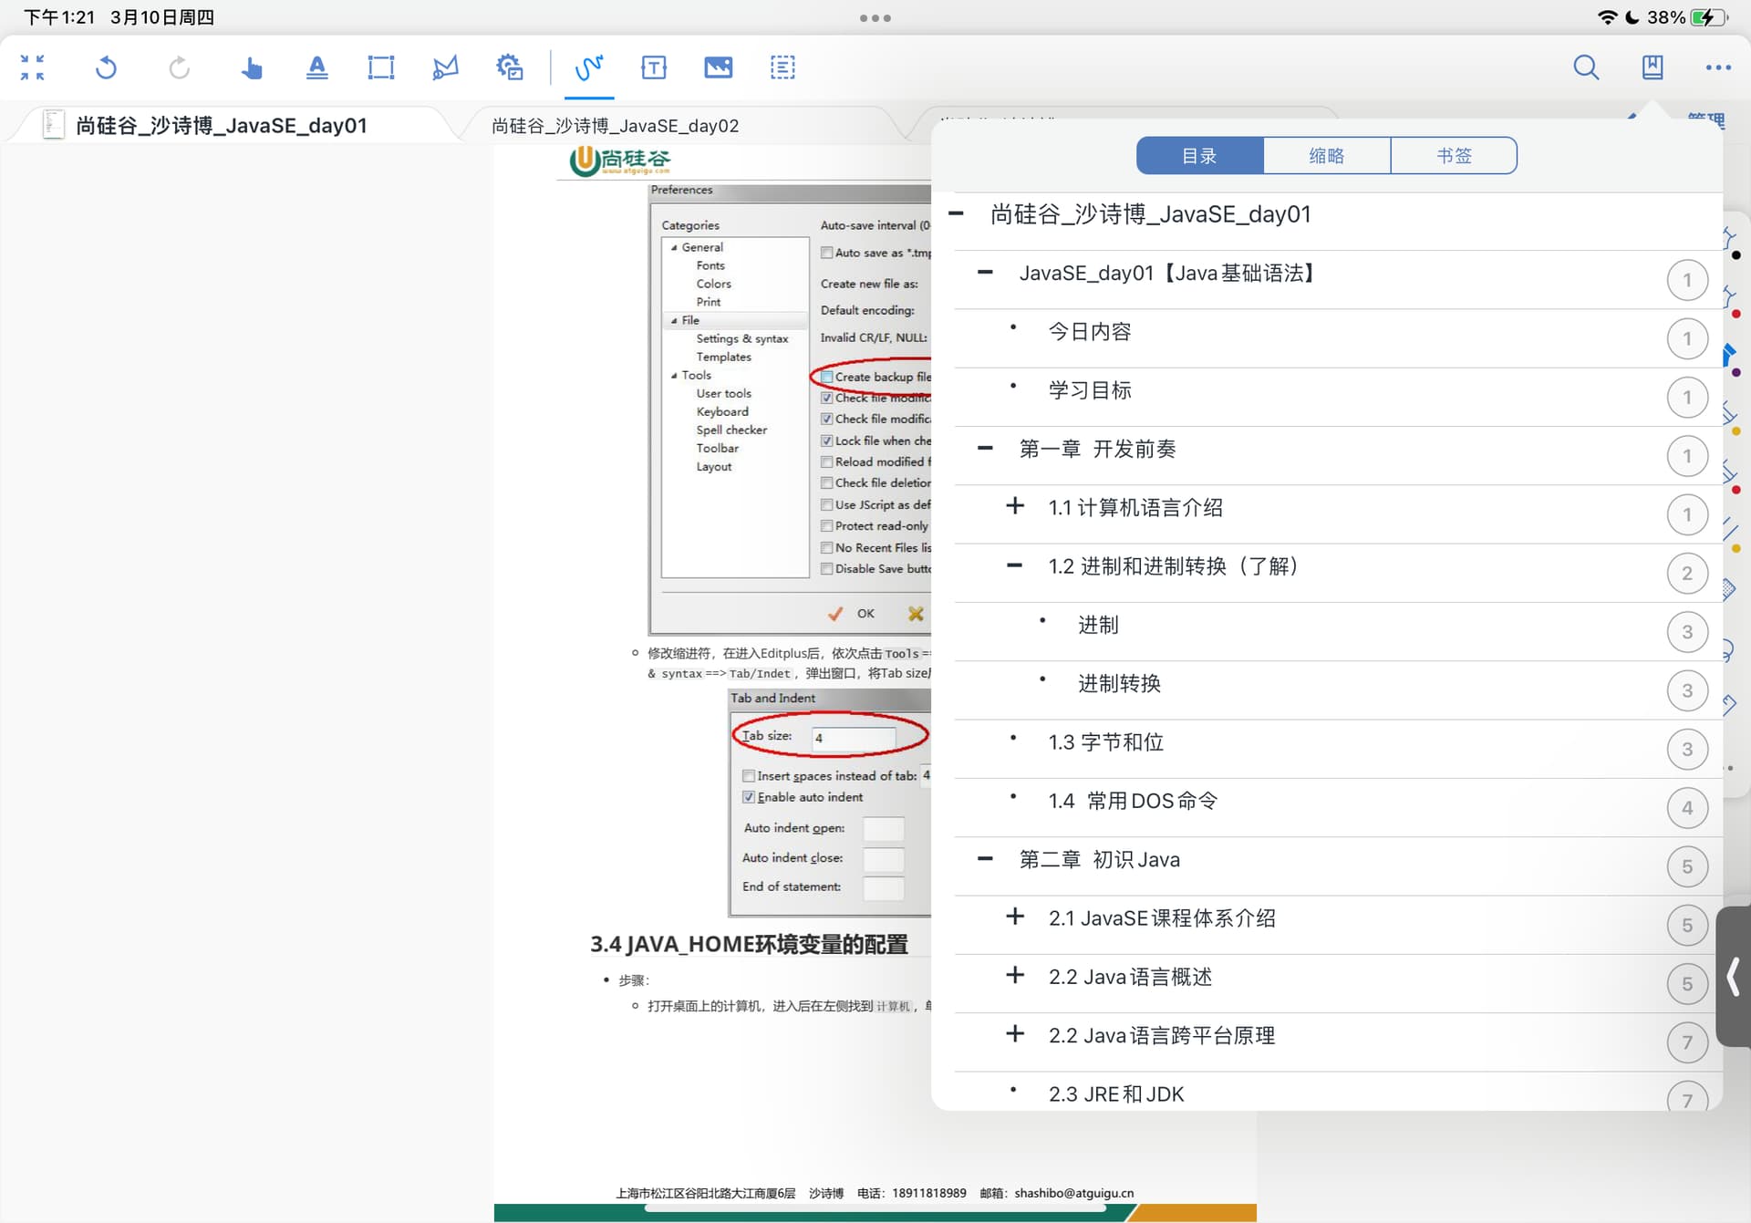Tap OK in the Preferences image
This screenshot has width=1751, height=1223.
pos(852,614)
